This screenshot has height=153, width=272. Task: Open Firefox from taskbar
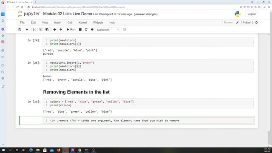pos(59,150)
